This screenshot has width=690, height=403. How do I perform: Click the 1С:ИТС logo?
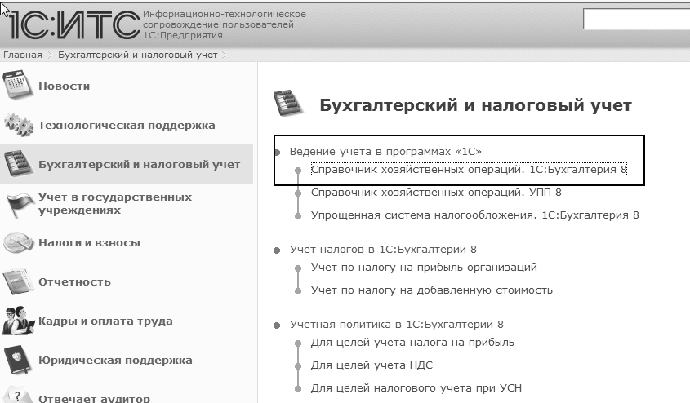click(x=74, y=25)
